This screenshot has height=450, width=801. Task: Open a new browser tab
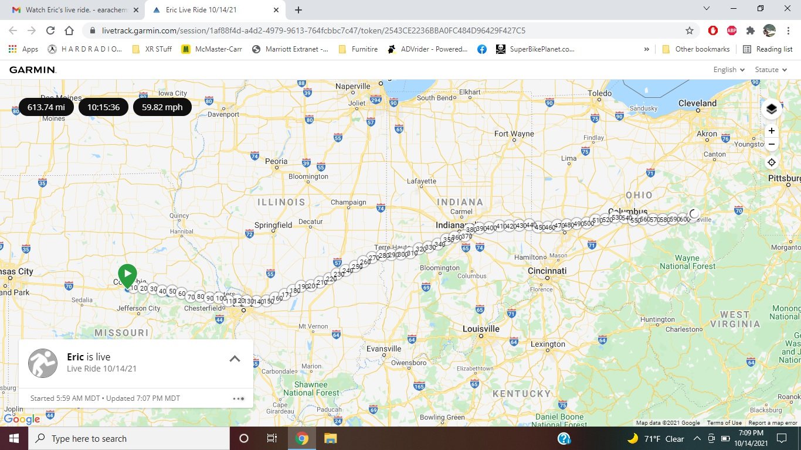tap(298, 10)
